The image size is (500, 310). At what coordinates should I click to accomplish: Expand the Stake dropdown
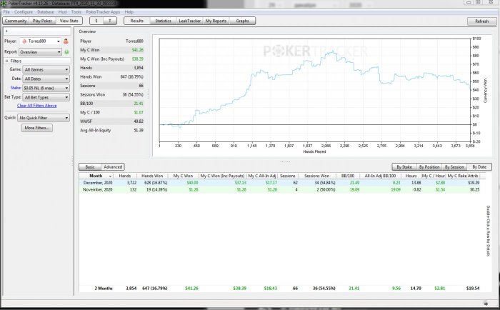46,87
